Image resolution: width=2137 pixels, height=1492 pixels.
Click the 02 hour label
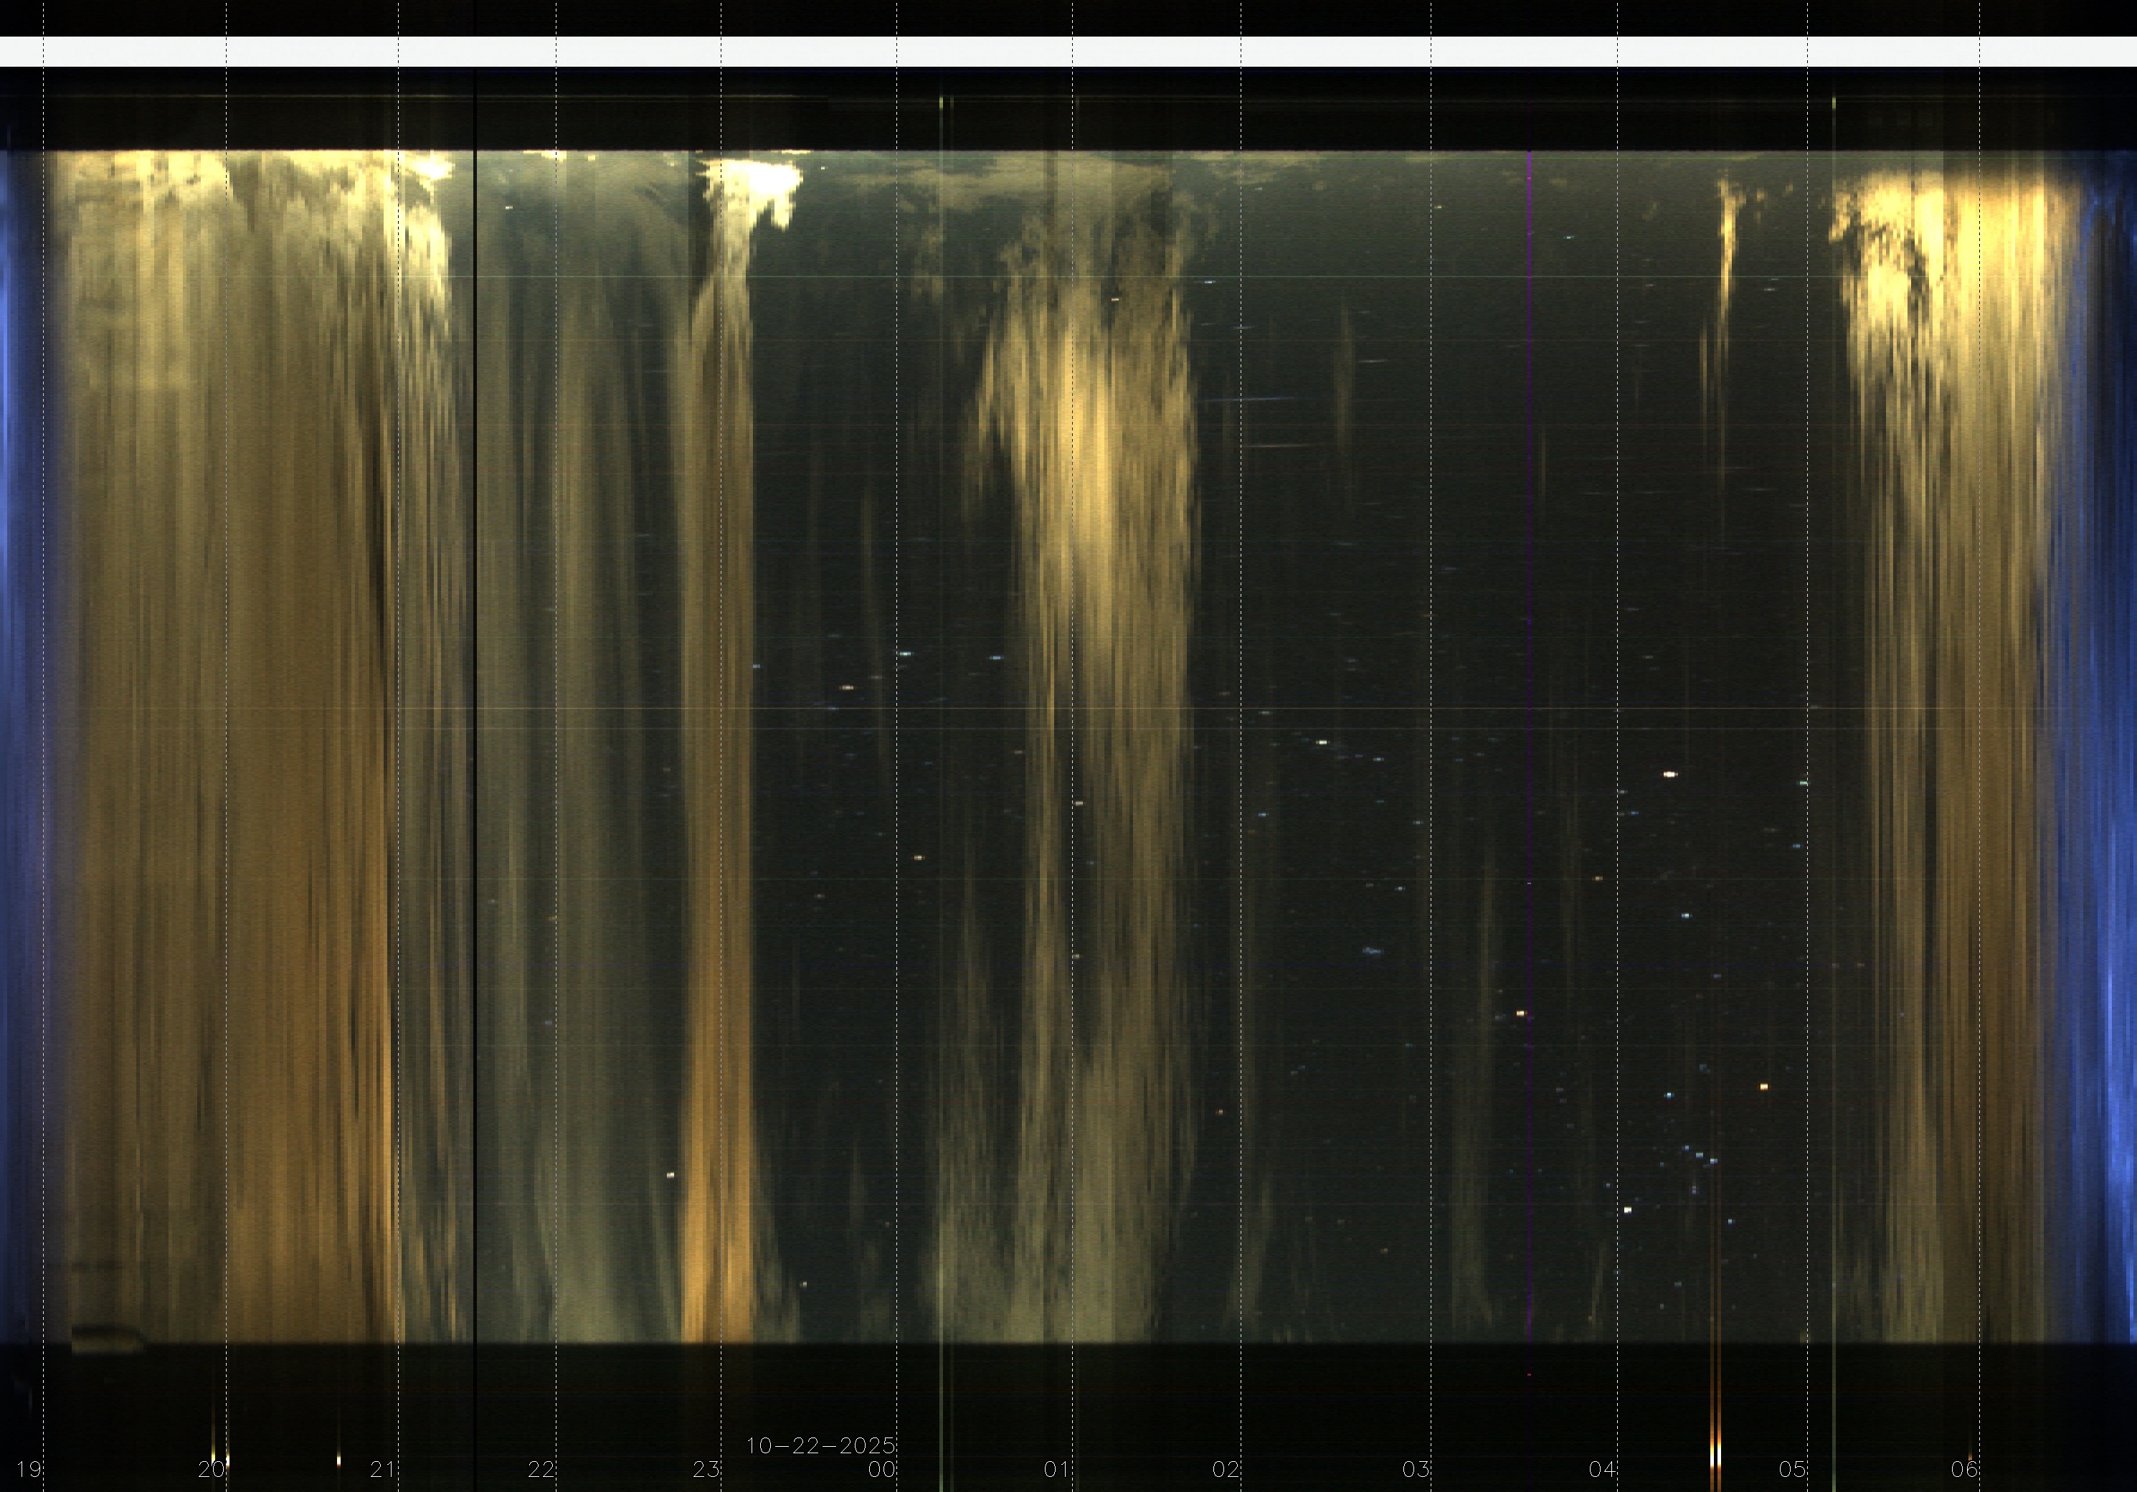click(1226, 1470)
